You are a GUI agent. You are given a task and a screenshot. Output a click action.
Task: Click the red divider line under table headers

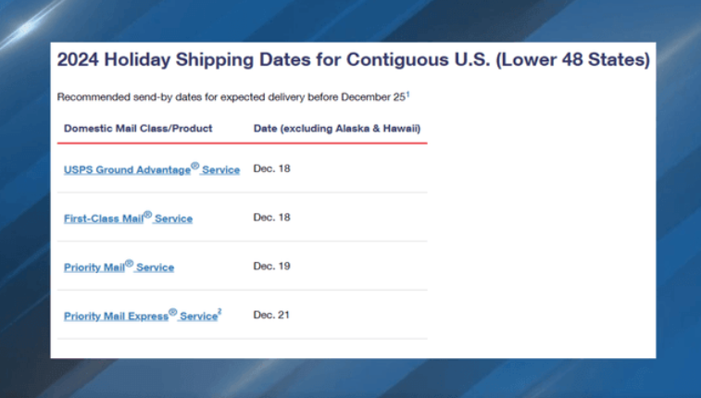[243, 143]
